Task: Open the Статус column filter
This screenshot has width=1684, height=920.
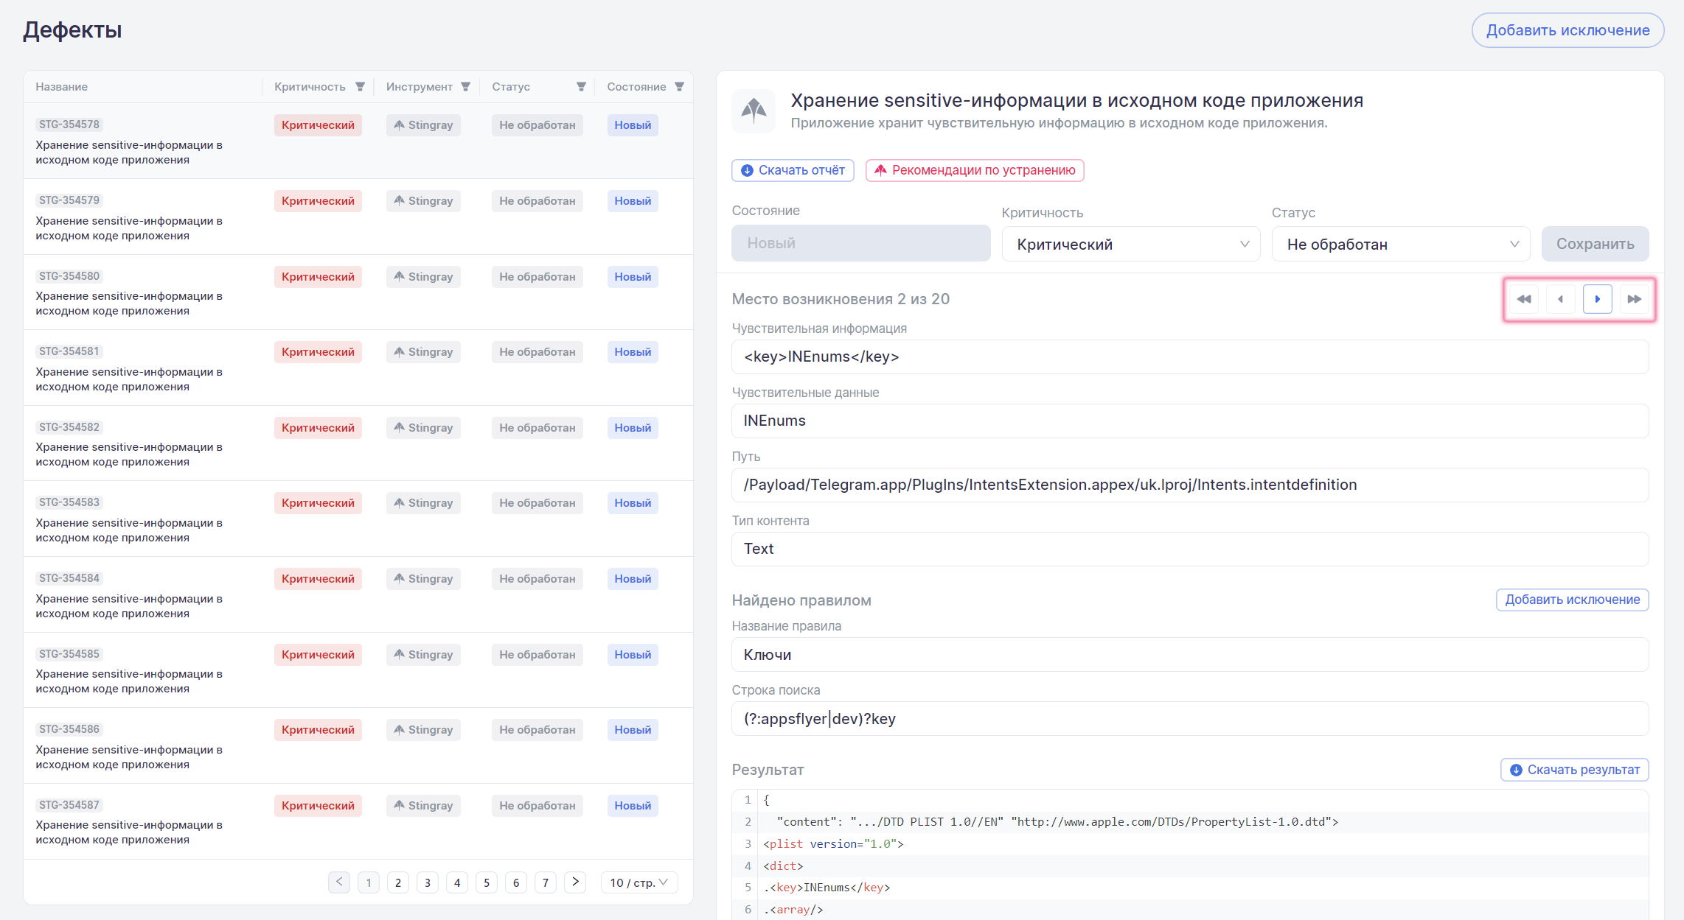Action: pos(581,87)
